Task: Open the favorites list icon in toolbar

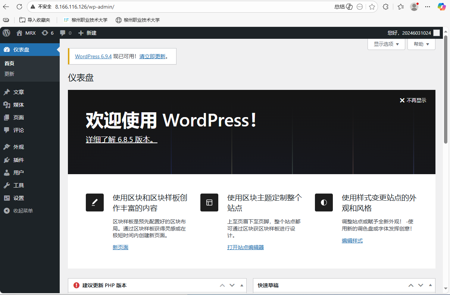Action: (x=401, y=7)
